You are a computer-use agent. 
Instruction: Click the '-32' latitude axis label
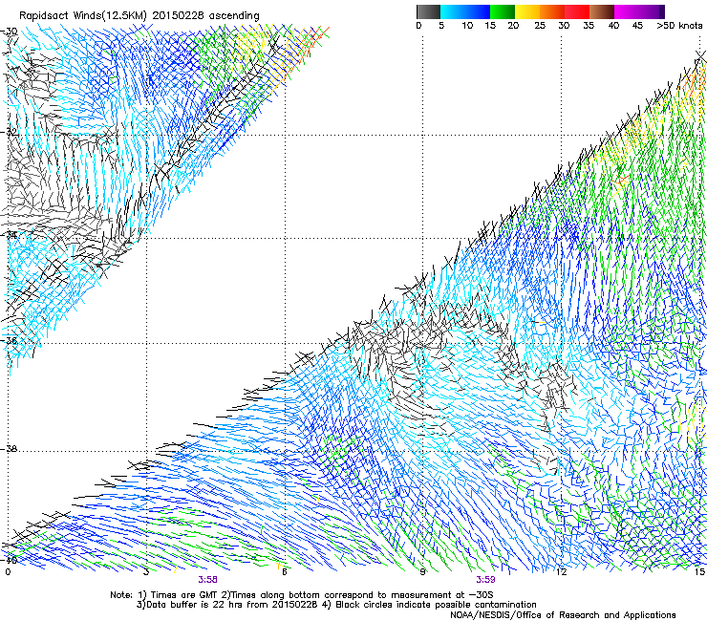coord(11,132)
